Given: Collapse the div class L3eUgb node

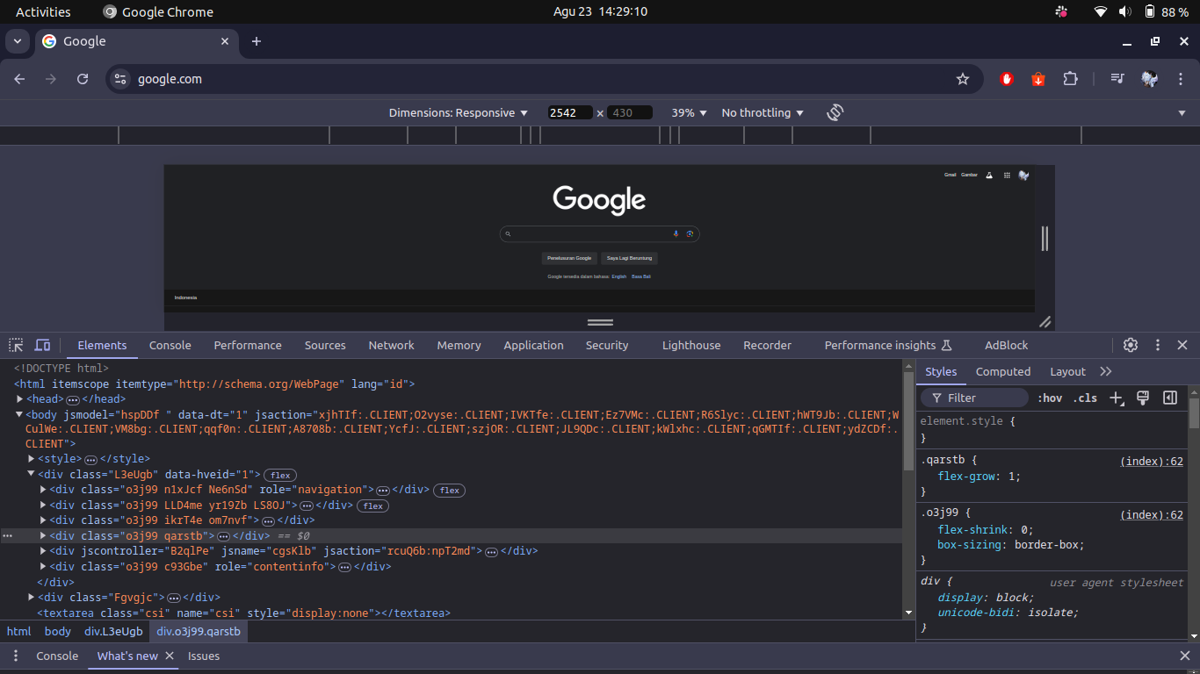Looking at the screenshot, I should pos(32,474).
